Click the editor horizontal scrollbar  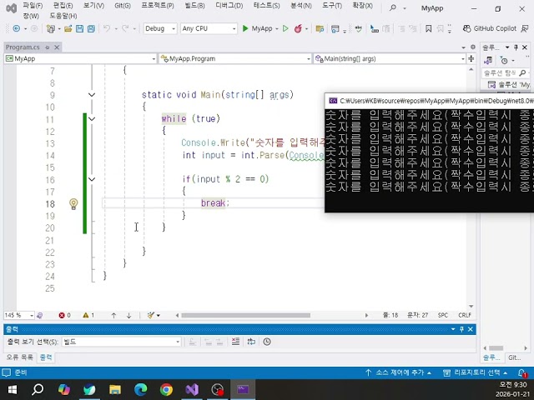tap(250, 316)
